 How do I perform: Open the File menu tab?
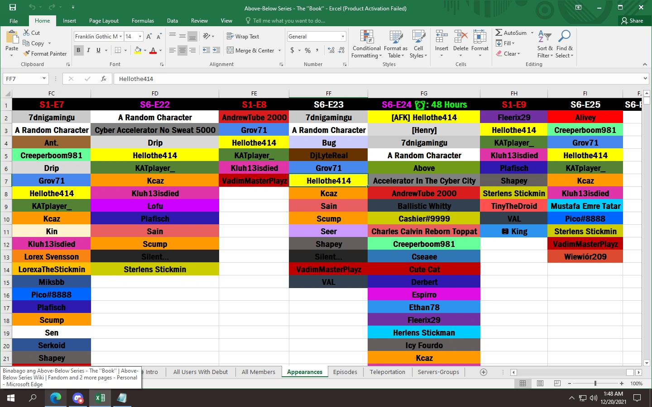click(x=14, y=21)
